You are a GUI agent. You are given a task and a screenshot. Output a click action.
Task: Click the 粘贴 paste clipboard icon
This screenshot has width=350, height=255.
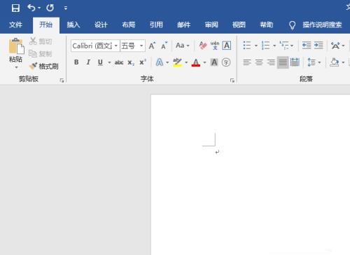[16, 46]
